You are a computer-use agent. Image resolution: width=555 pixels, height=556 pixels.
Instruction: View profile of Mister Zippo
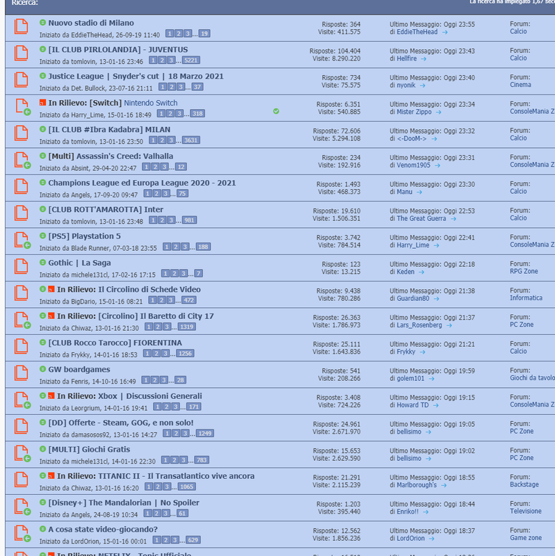tap(414, 112)
